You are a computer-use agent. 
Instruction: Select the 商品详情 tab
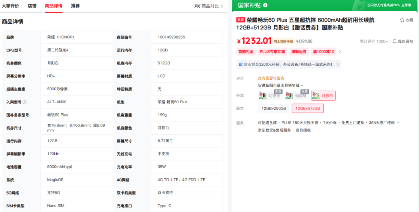point(54,6)
